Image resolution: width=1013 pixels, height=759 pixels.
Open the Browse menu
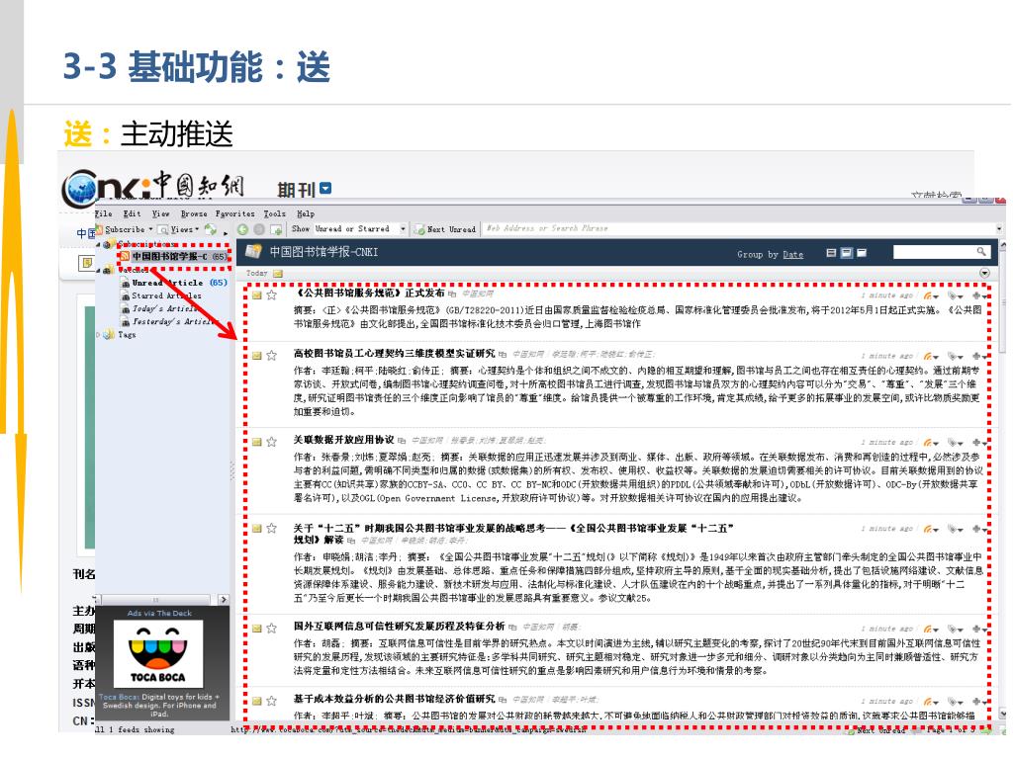click(194, 213)
